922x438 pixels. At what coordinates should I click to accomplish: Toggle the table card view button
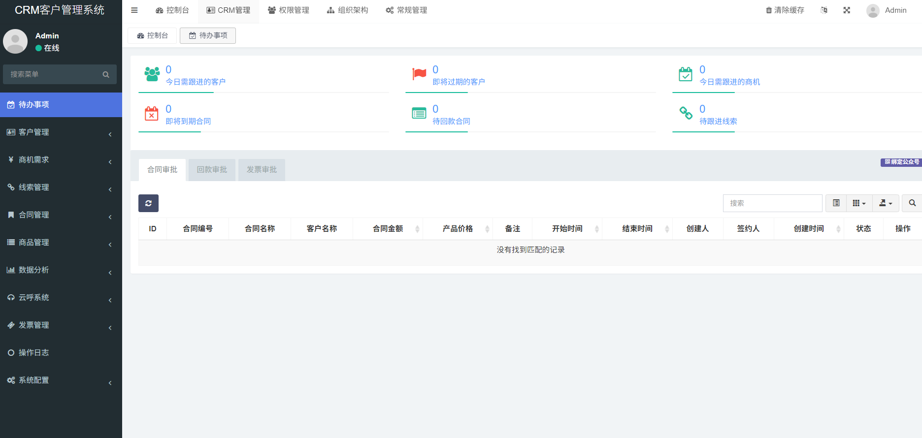836,203
